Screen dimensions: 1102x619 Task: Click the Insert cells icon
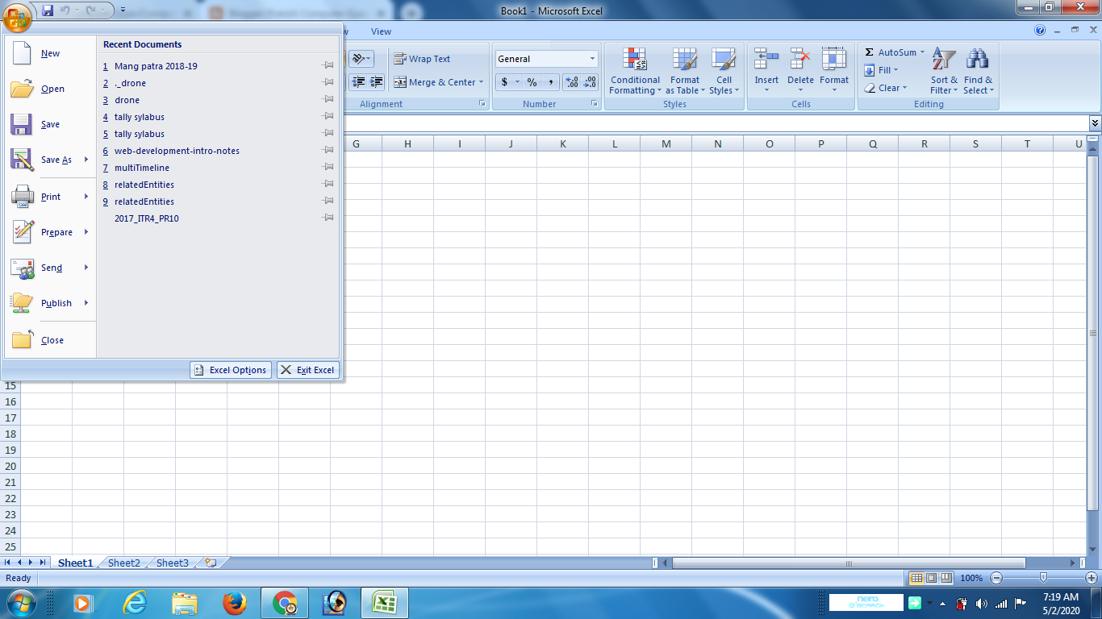pyautogui.click(x=766, y=59)
